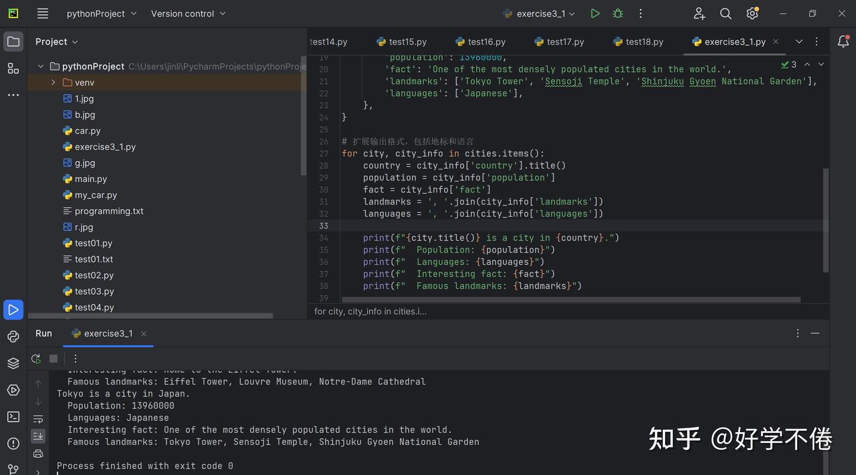
Task: Open the exercise3_1 run configuration dropdown
Action: (540, 14)
